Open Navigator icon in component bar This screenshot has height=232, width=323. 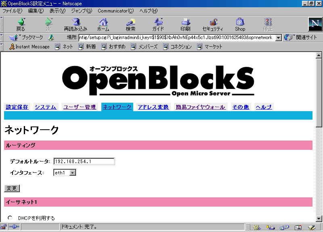pyautogui.click(x=257, y=227)
